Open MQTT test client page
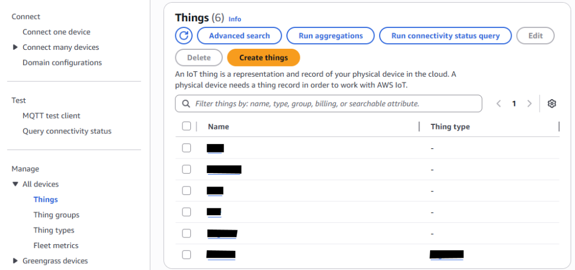Screen dimensions: 575x270 tap(51, 116)
